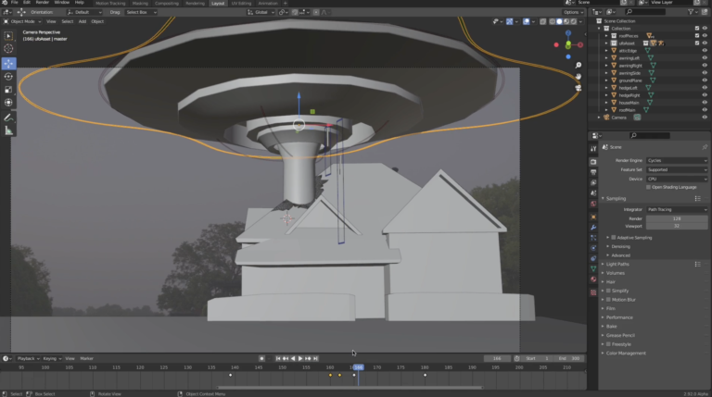The width and height of the screenshot is (712, 397).
Task: Select the Move tool in the toolbar
Action: pyautogui.click(x=8, y=64)
